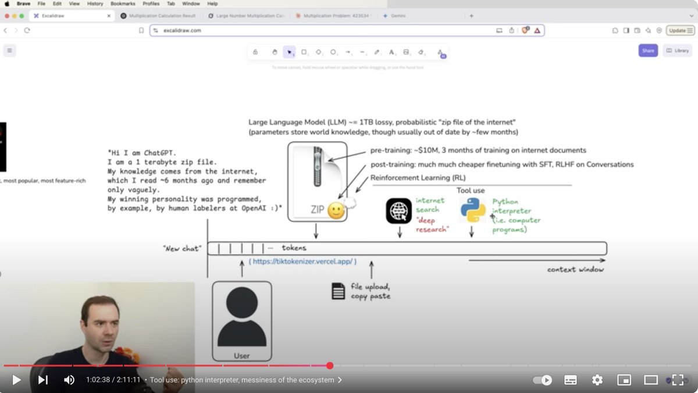Select the Insert image tool
The width and height of the screenshot is (698, 393).
pos(406,52)
